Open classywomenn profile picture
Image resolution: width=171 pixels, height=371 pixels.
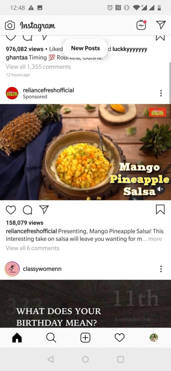point(12,269)
